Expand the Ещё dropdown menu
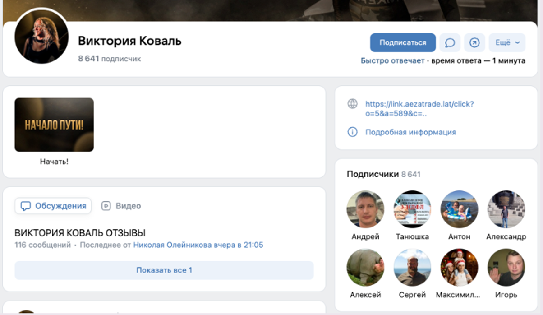The image size is (543, 315). tap(507, 42)
